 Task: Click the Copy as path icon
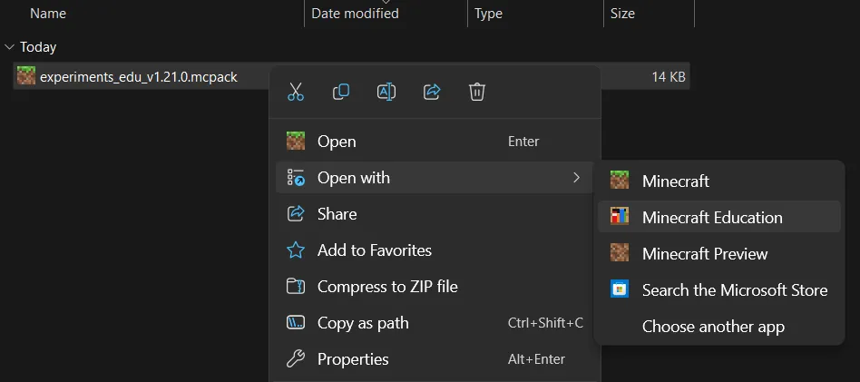296,323
